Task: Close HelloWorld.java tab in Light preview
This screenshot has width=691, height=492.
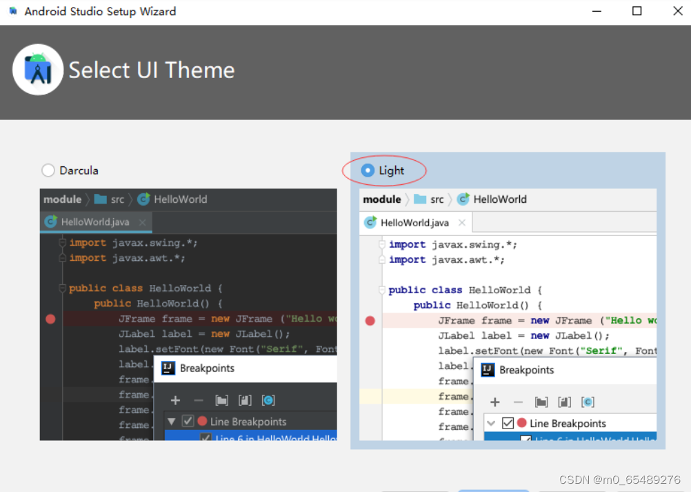Action: pos(462,223)
